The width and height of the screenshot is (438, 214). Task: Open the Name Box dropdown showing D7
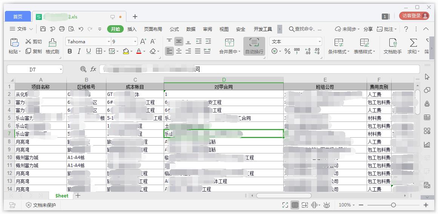[60, 70]
